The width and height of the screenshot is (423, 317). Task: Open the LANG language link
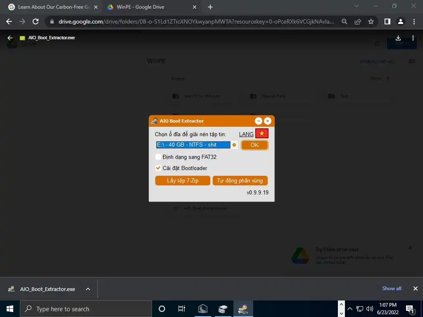[246, 134]
